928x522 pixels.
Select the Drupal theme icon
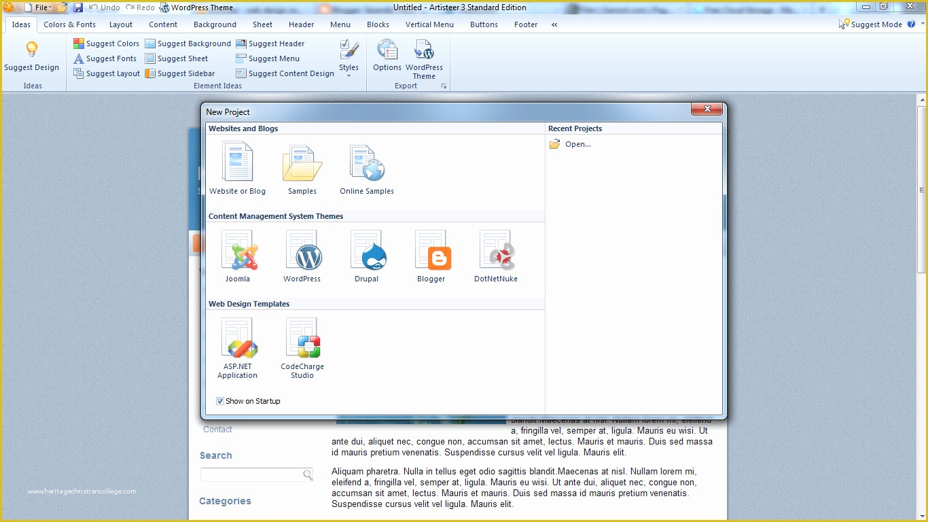coord(367,250)
